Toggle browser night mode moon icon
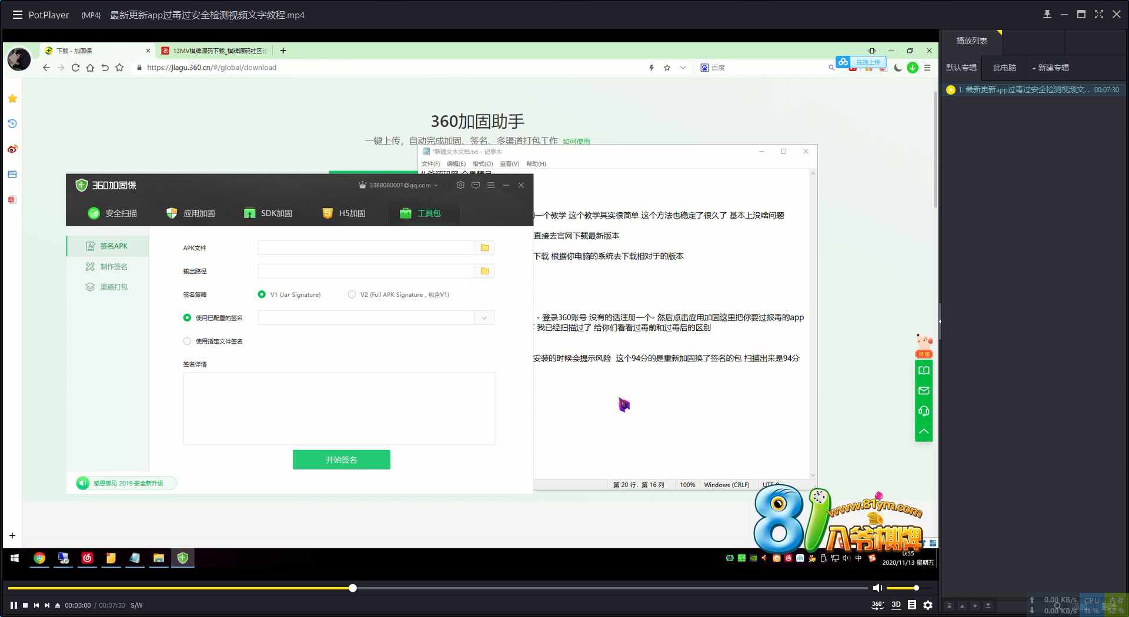1129x617 pixels. [898, 68]
